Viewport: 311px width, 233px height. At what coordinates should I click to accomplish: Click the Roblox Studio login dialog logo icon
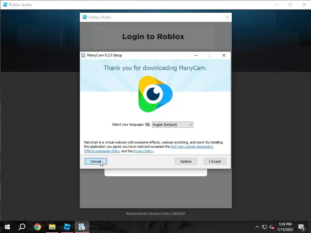[85, 17]
